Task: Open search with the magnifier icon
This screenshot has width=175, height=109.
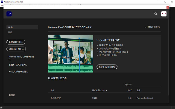Action: [x=156, y=14]
